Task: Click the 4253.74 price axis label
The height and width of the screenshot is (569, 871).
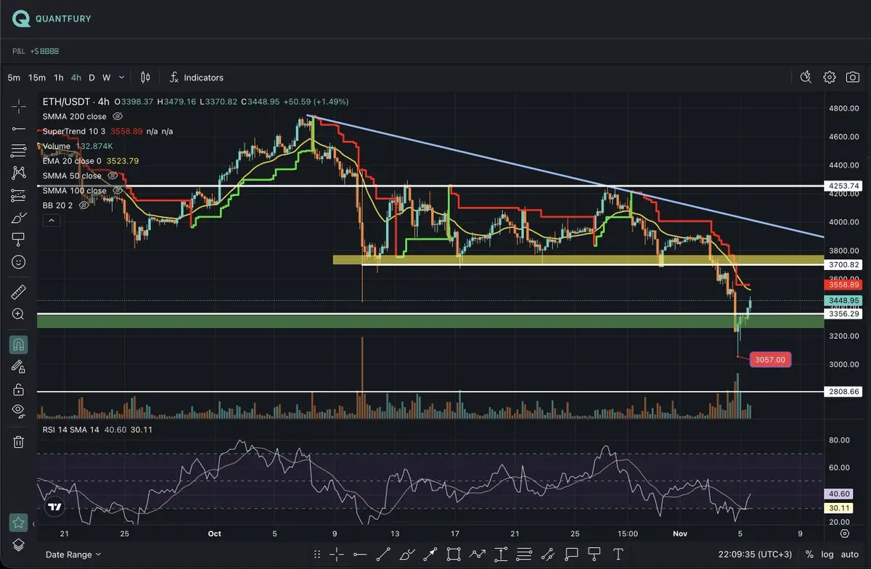Action: click(x=844, y=186)
